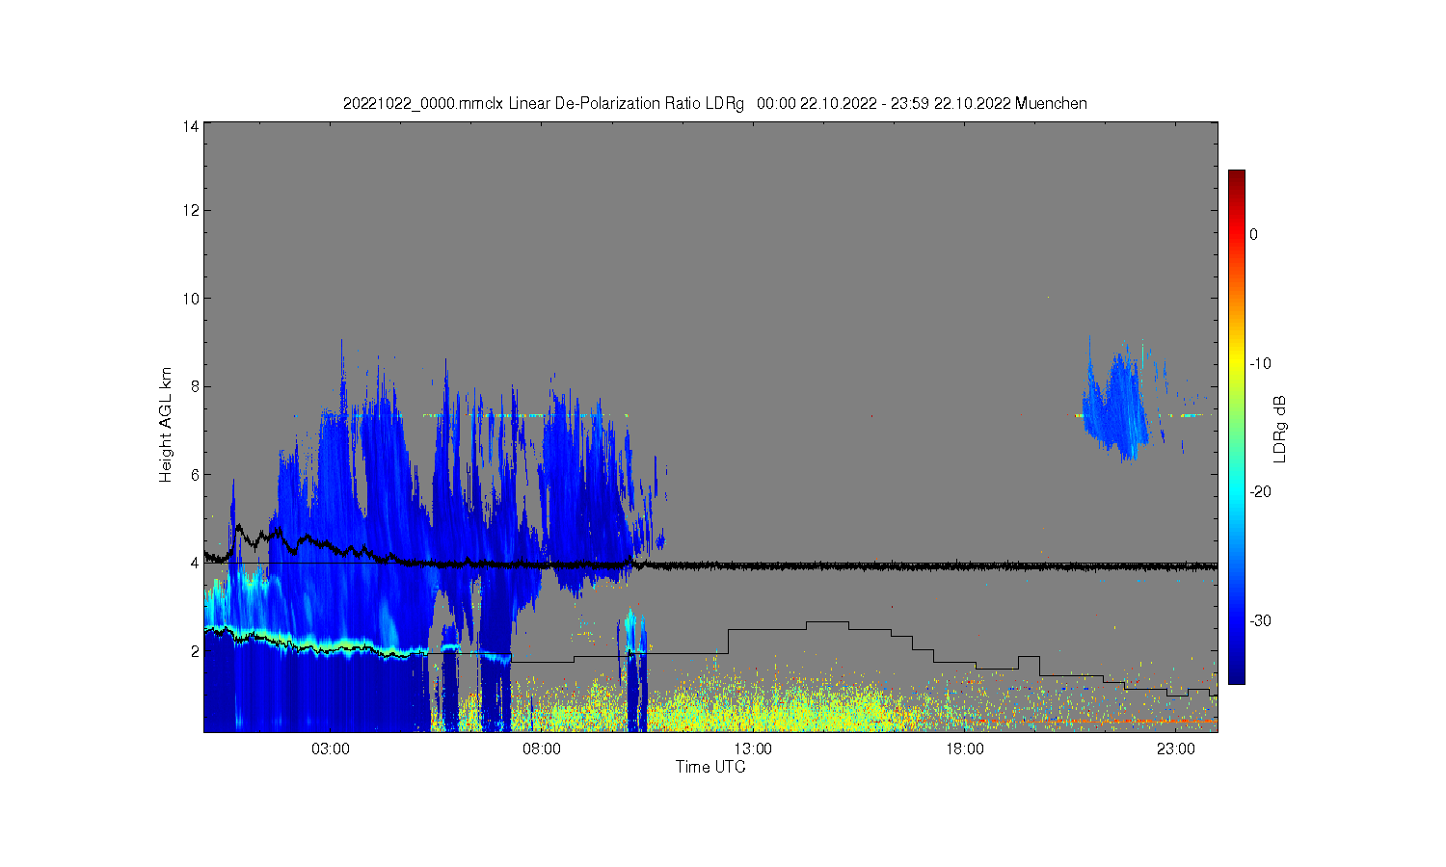Image resolution: width=1446 pixels, height=867 pixels.
Task: Click the height tick label 8
Action: tap(195, 387)
